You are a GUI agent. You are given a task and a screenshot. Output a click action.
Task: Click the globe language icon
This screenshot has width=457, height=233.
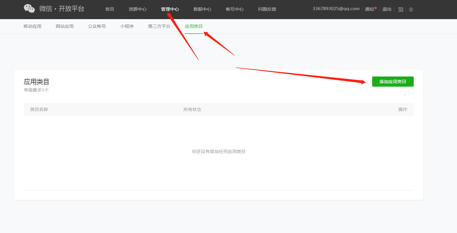[411, 10]
